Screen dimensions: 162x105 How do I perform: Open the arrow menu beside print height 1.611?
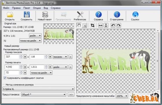[50, 67]
